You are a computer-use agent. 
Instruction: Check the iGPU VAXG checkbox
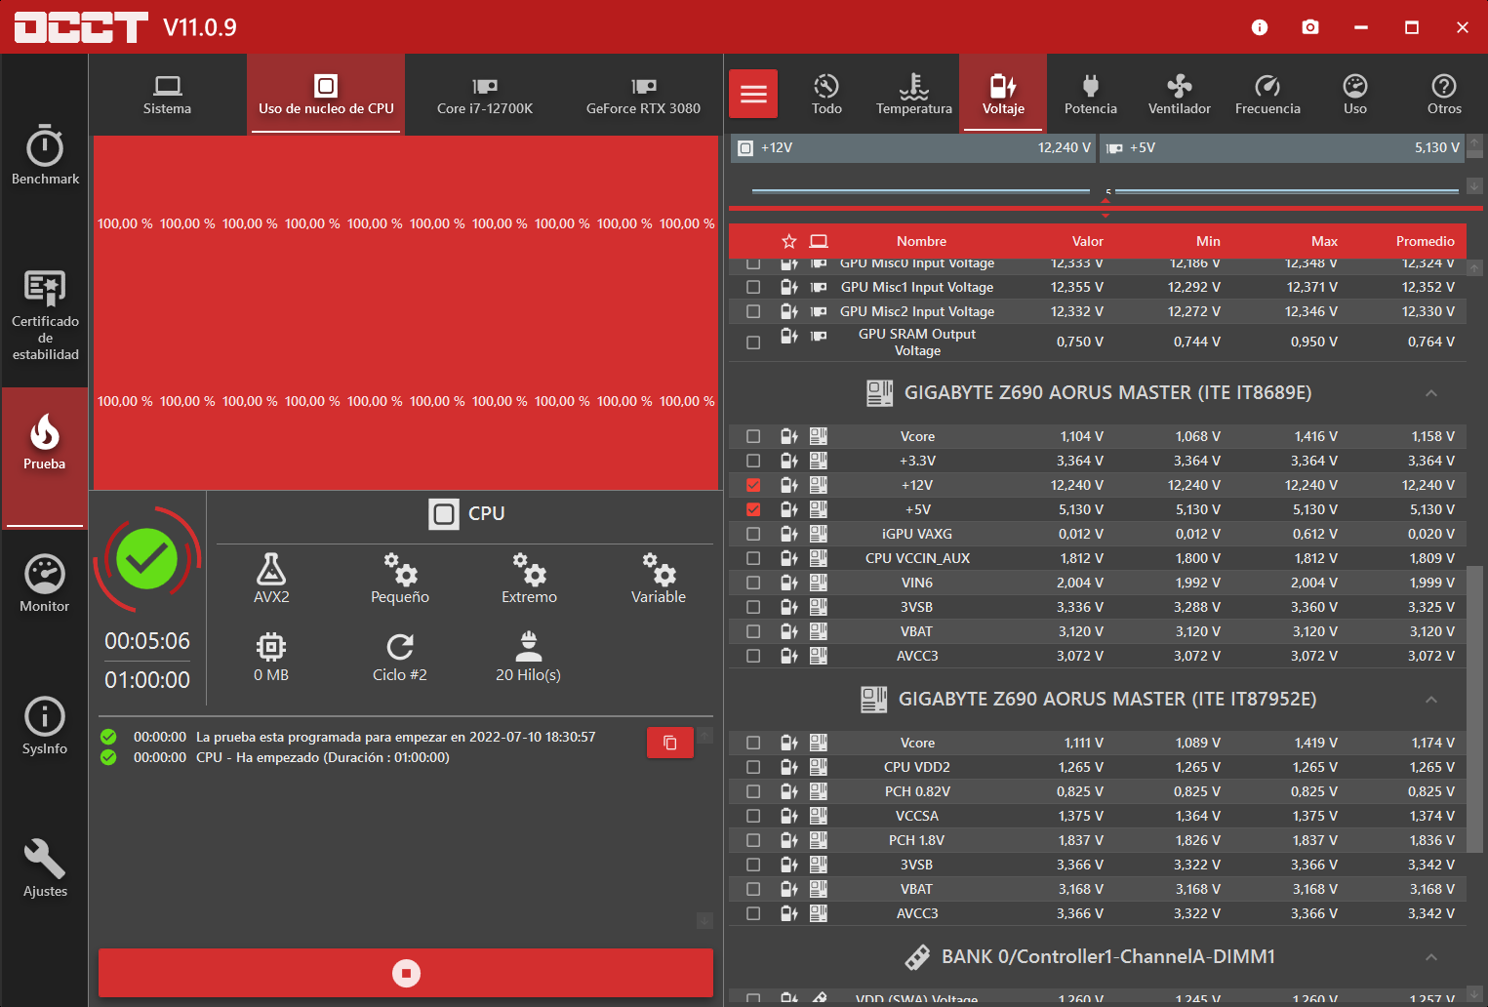[x=753, y=534]
